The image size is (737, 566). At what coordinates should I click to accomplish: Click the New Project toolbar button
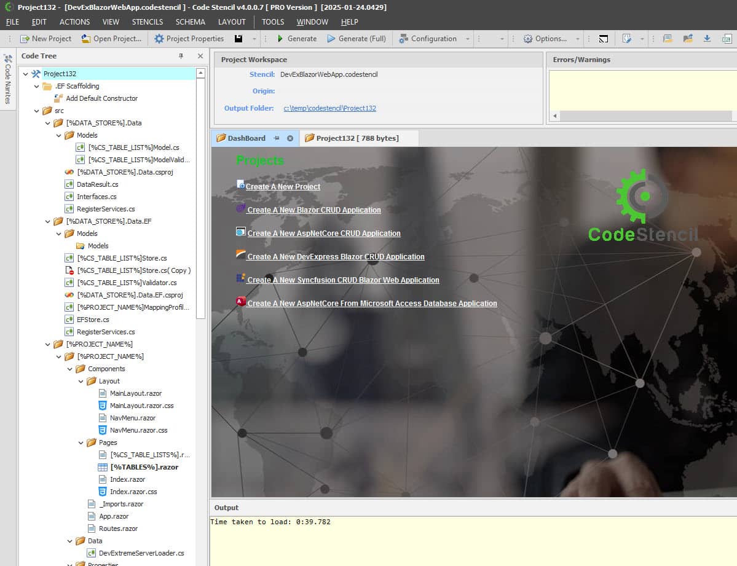(45, 39)
